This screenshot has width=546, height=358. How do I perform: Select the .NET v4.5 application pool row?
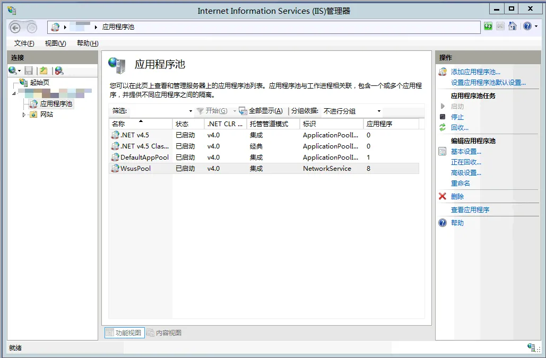tap(264, 135)
